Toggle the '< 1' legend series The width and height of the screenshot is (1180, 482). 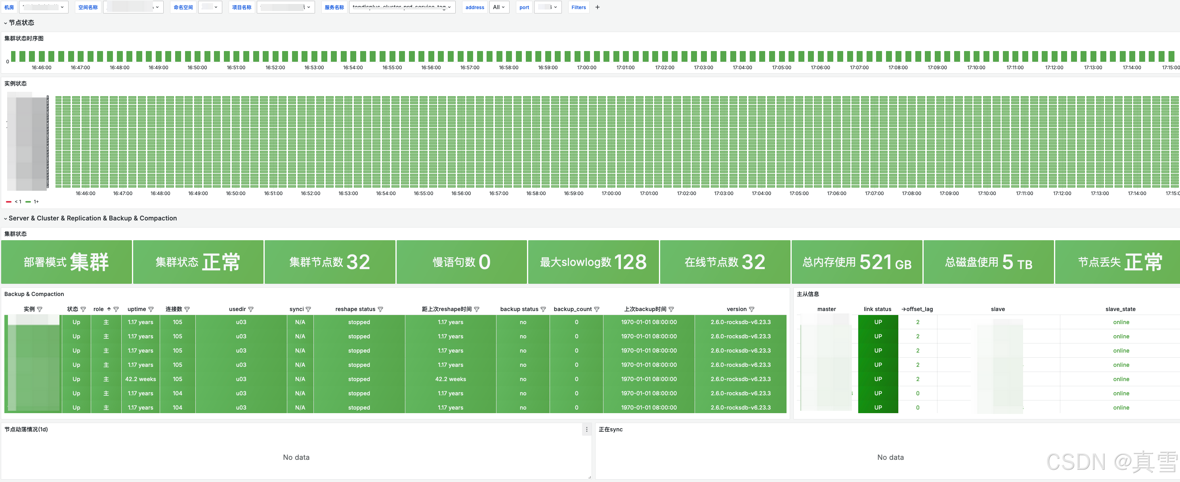[x=17, y=202]
